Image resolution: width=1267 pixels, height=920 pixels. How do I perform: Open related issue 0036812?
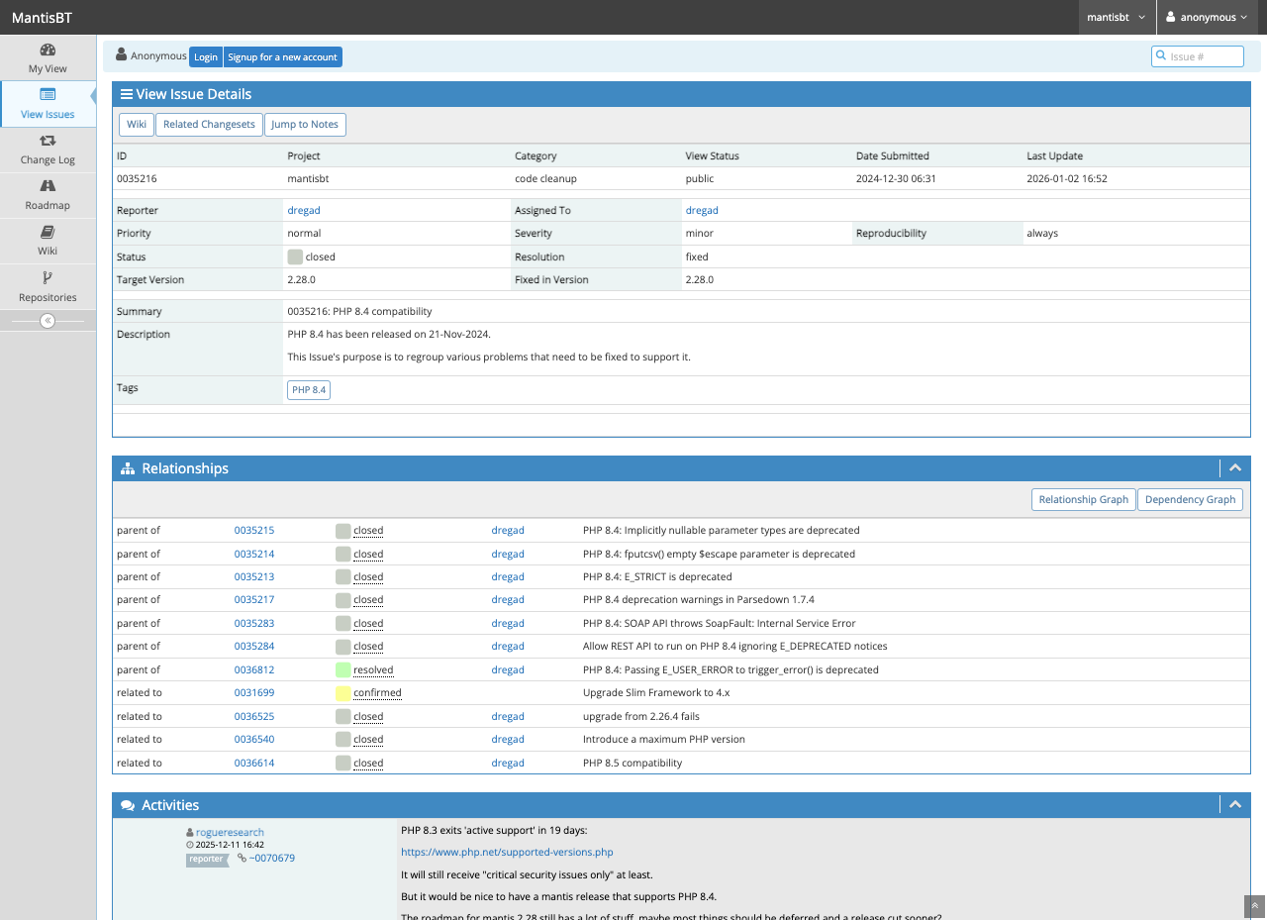coord(254,670)
